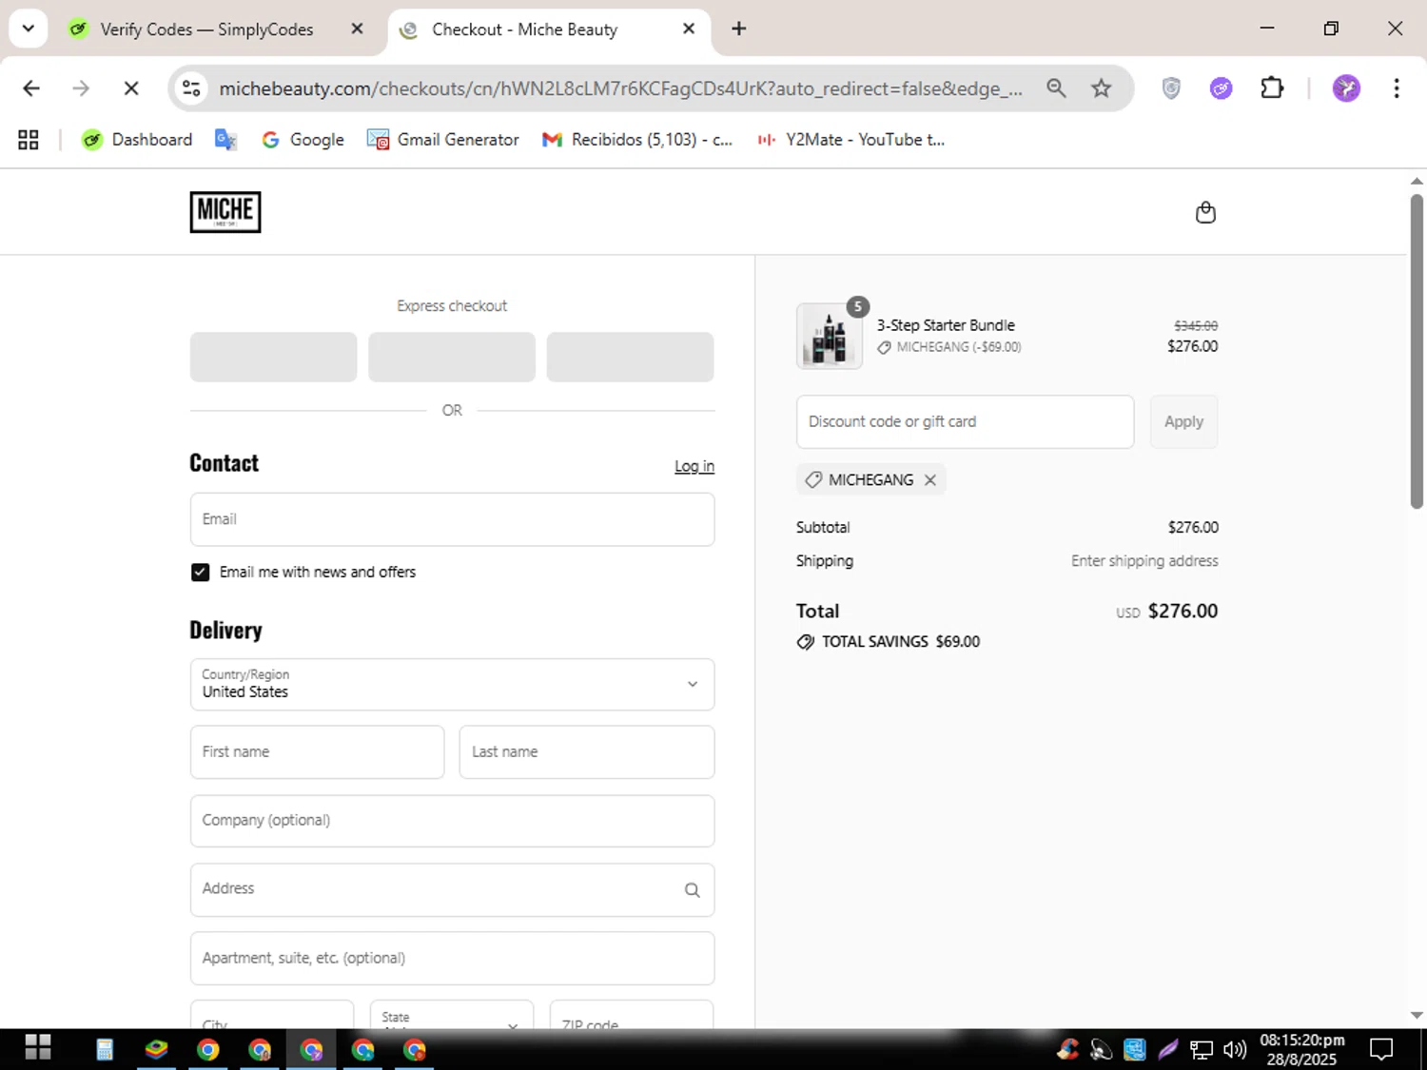Click the address search magnifier icon
The height and width of the screenshot is (1070, 1427).
693,890
